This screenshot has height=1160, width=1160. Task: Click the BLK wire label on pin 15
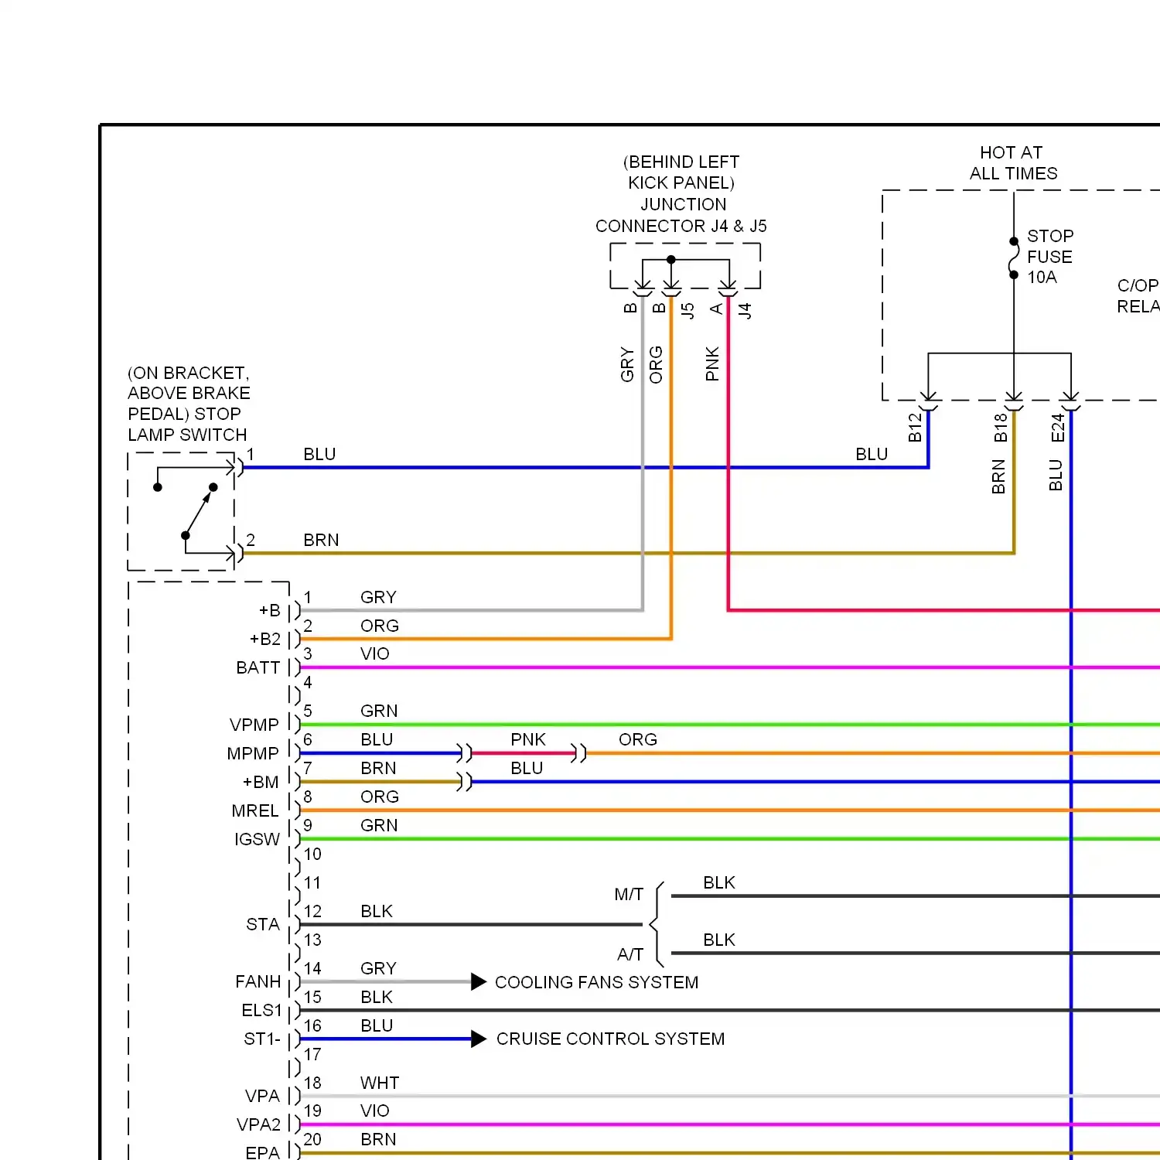pos(377,998)
